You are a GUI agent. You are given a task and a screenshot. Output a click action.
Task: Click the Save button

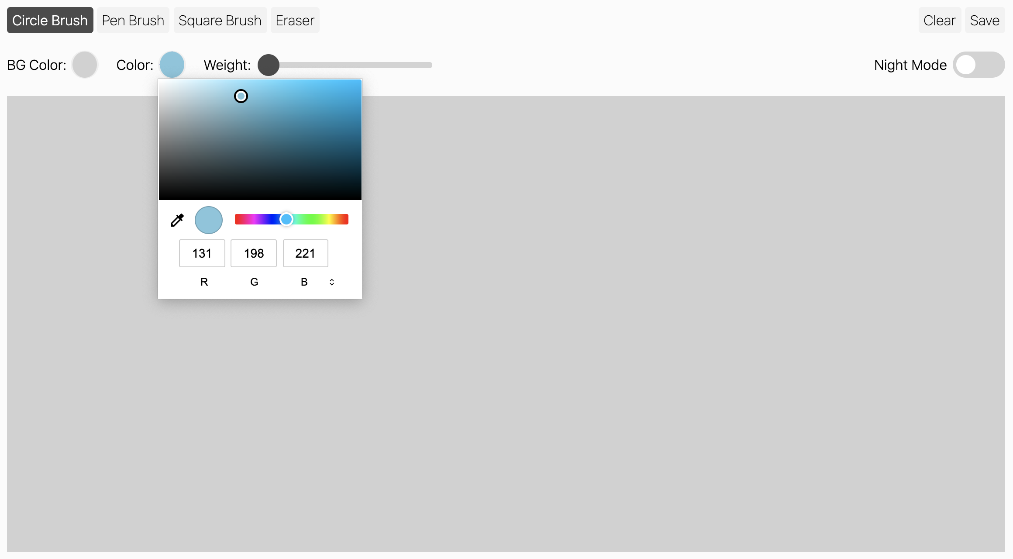(x=985, y=20)
